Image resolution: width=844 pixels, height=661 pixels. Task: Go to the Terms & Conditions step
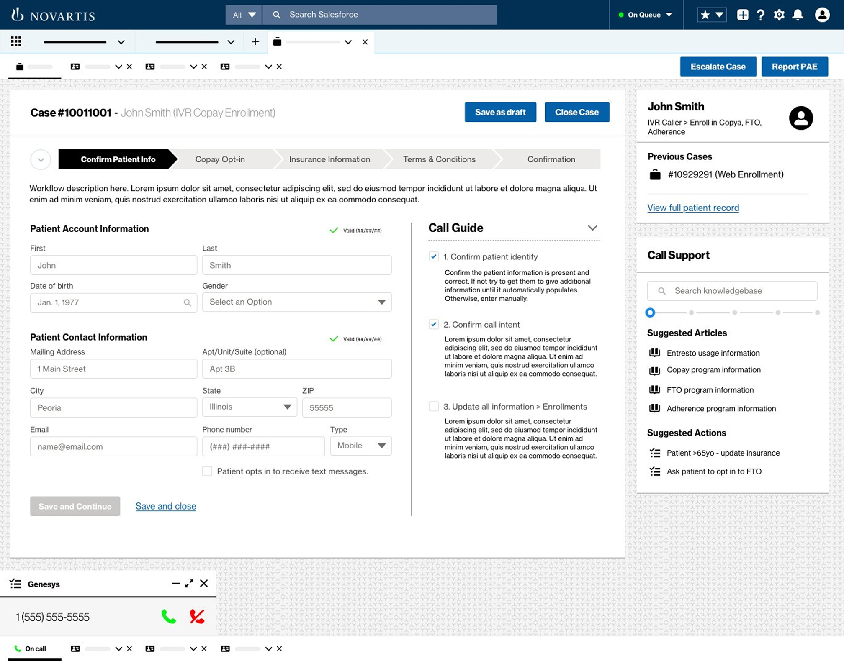tap(439, 159)
